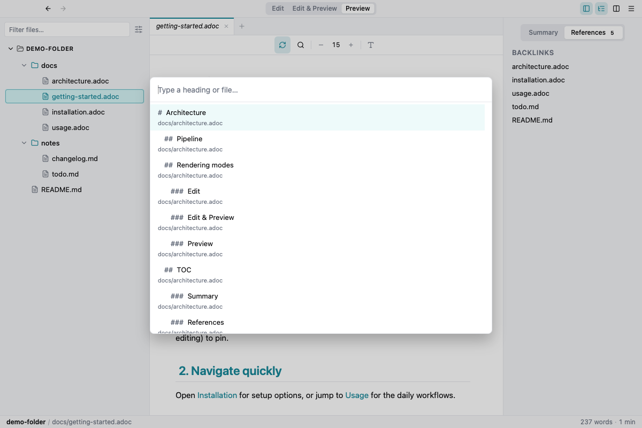Add a new tab with plus
The image size is (642, 428).
pyautogui.click(x=242, y=26)
